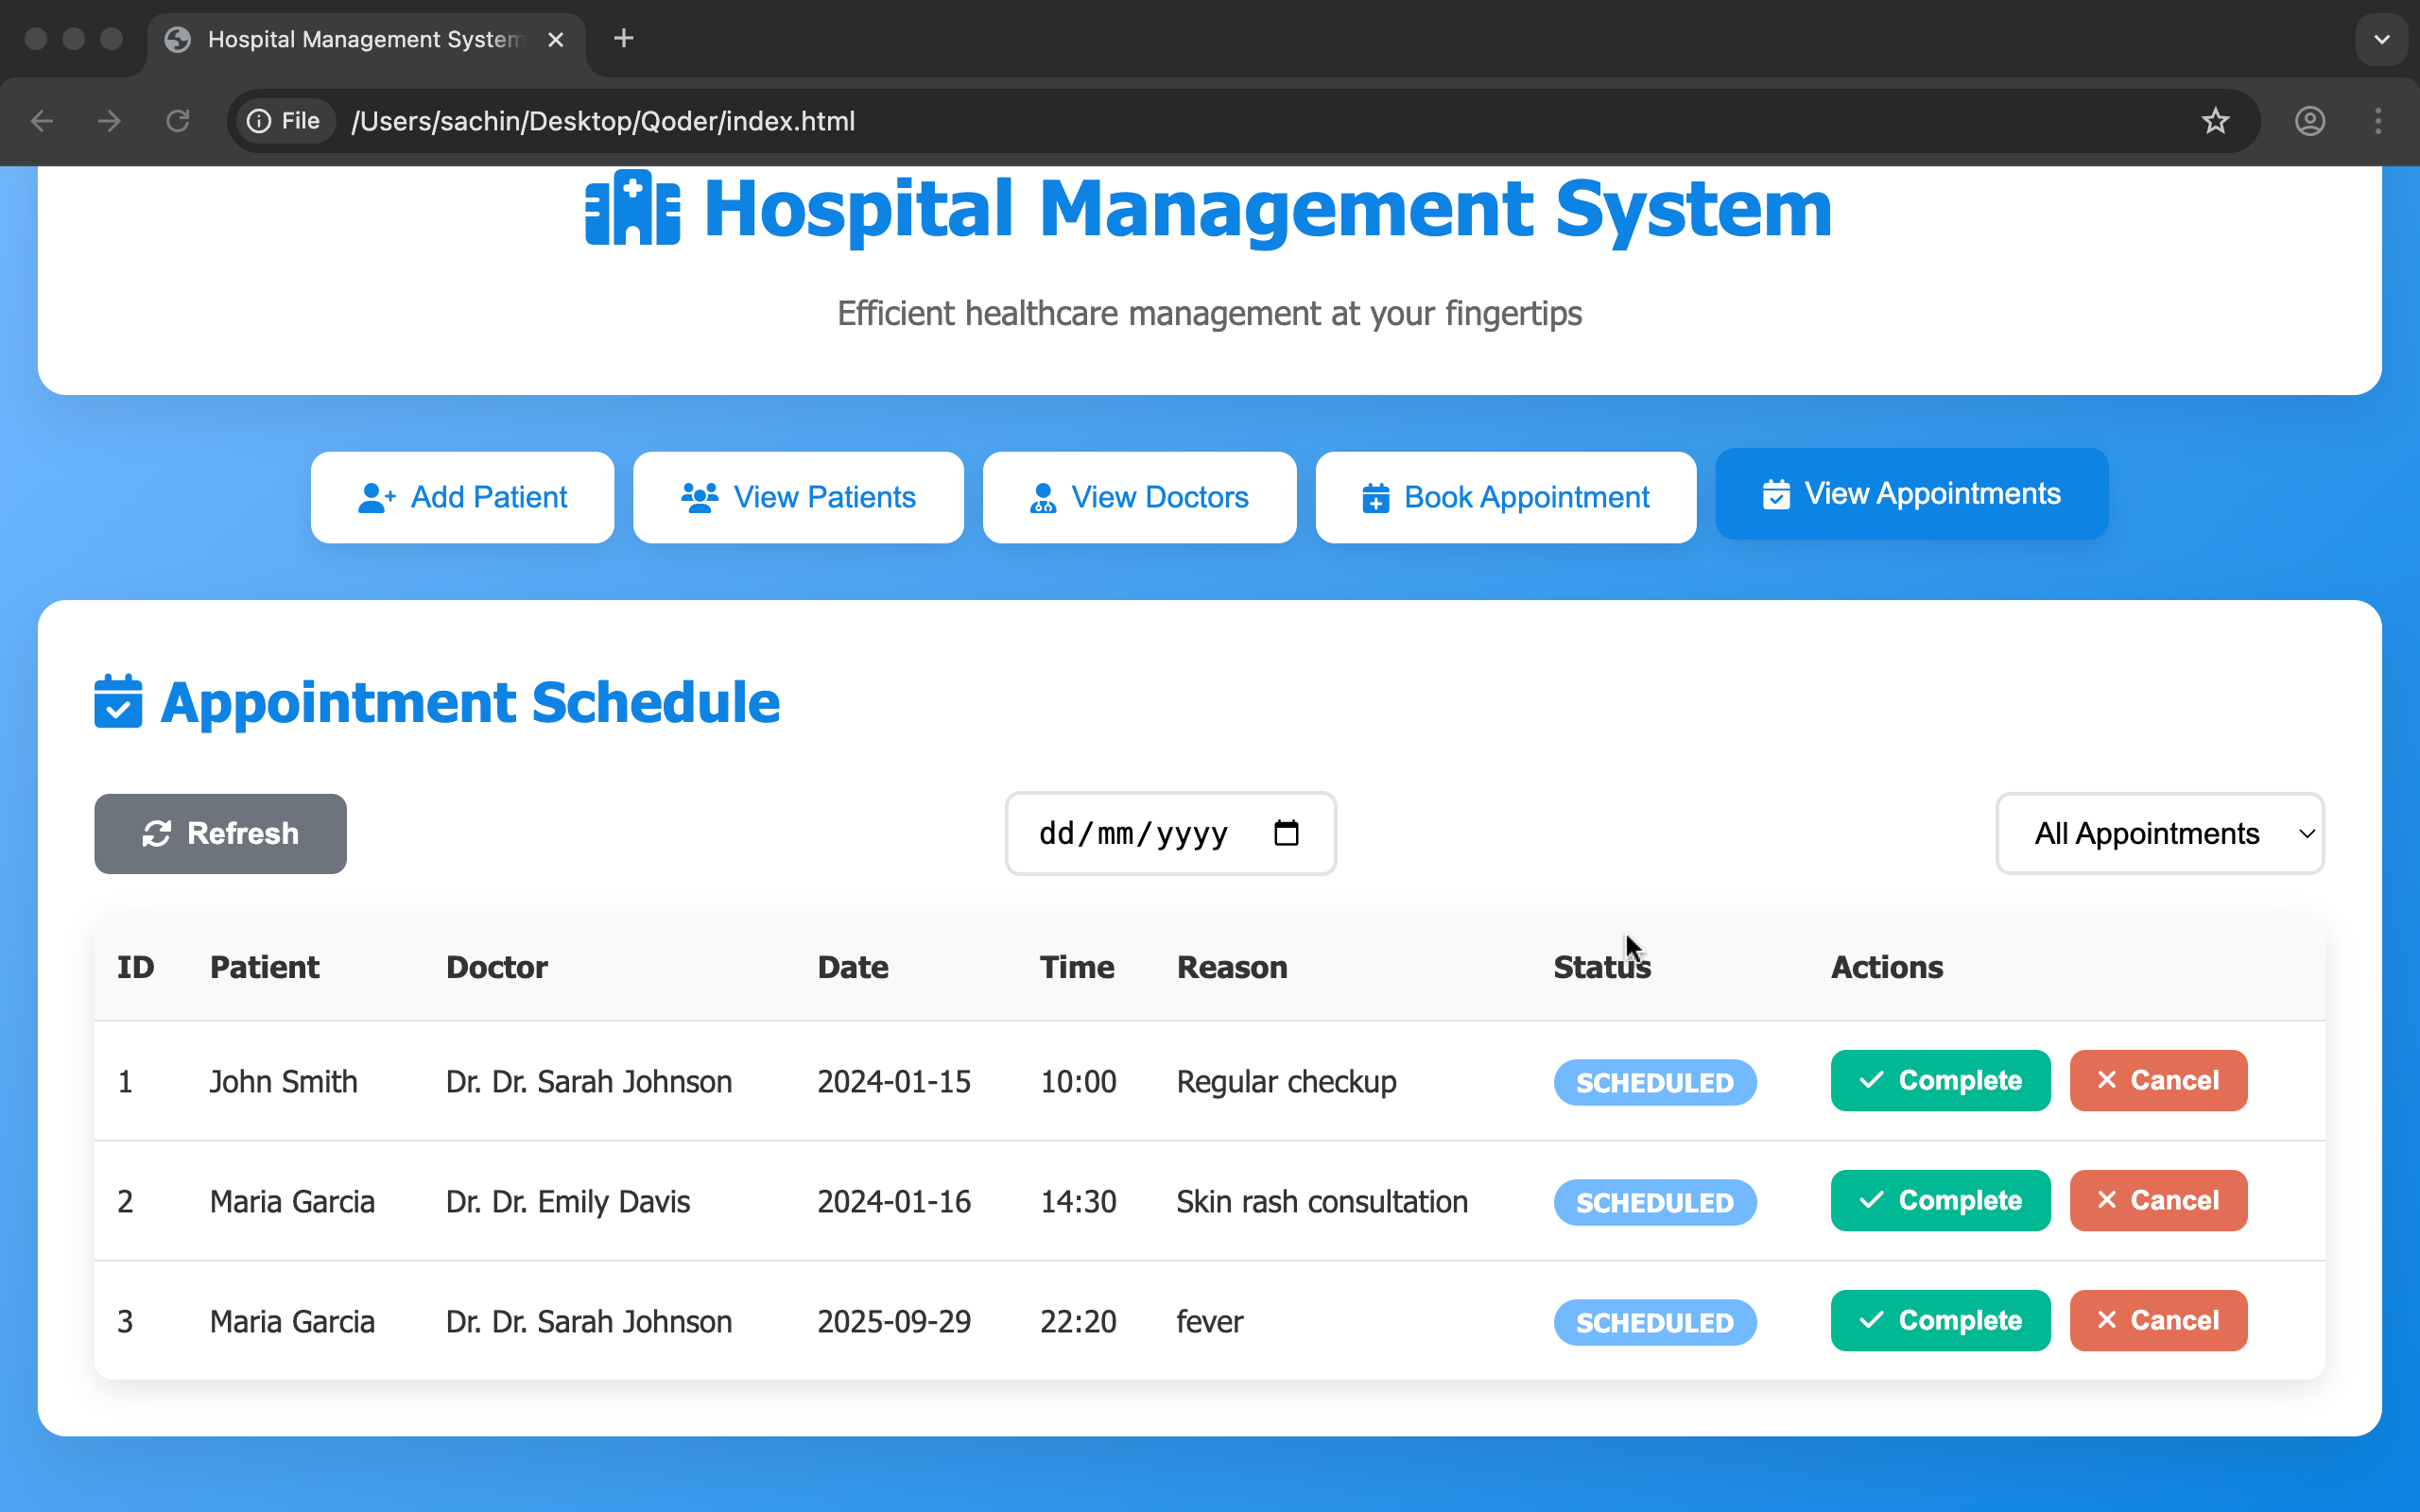Go to the View Doctors tab
Image resolution: width=2420 pixels, height=1512 pixels.
[1139, 497]
